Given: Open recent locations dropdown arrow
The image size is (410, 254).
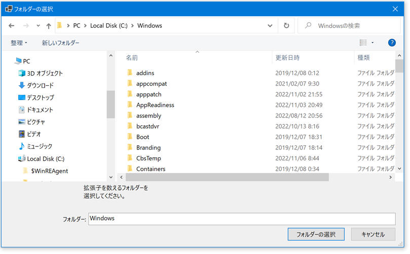Looking at the screenshot, I should [x=38, y=26].
